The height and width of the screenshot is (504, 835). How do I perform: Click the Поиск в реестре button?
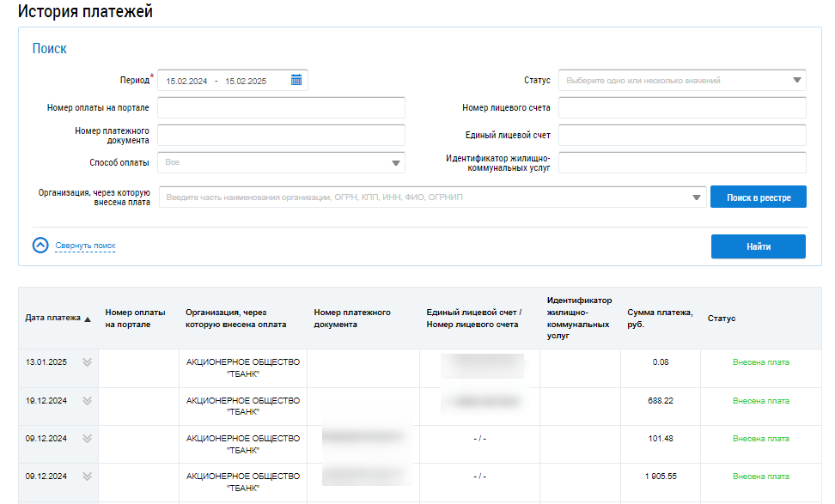coord(758,197)
